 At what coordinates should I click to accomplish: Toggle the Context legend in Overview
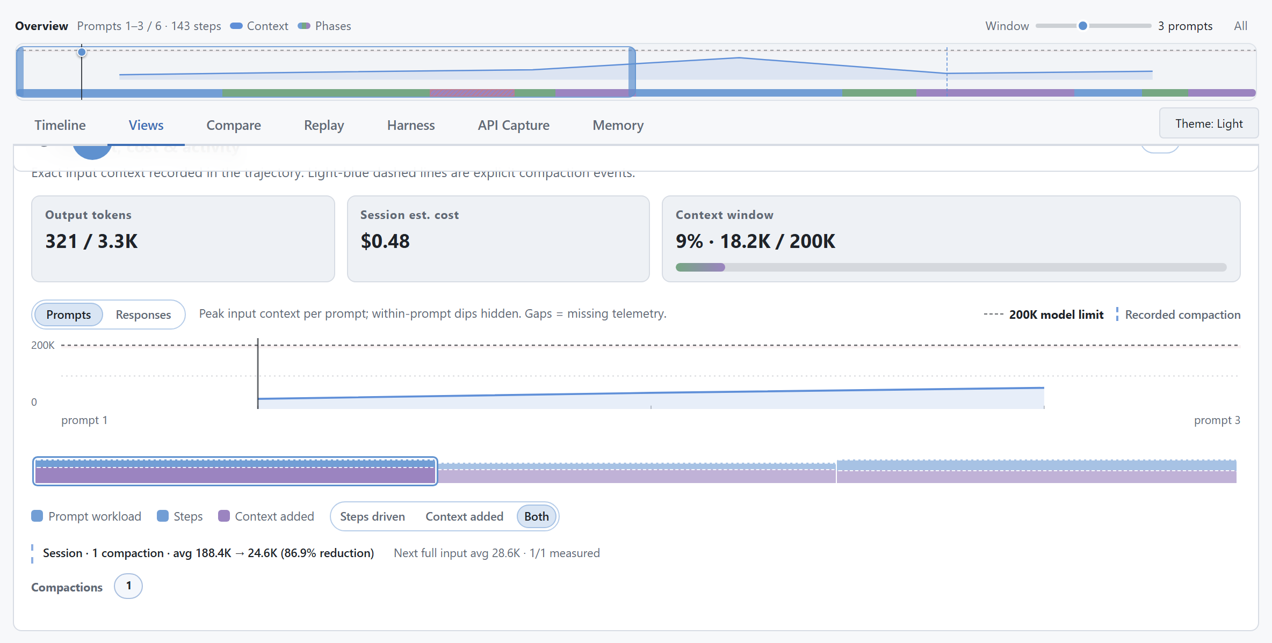point(259,26)
